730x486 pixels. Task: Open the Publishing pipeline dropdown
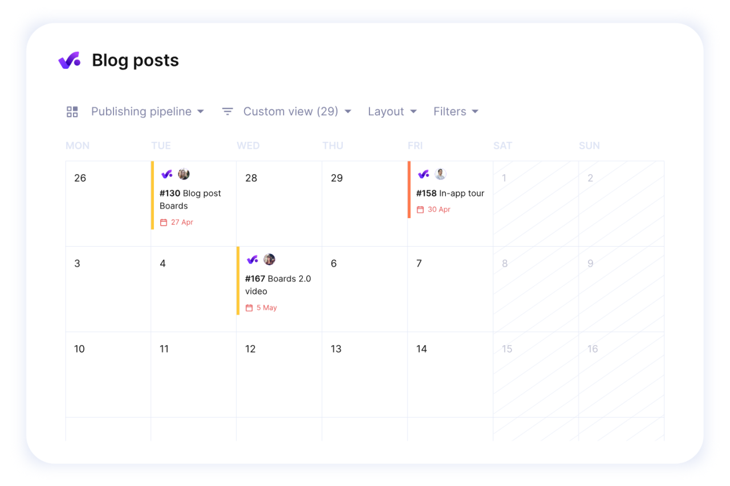[147, 112]
